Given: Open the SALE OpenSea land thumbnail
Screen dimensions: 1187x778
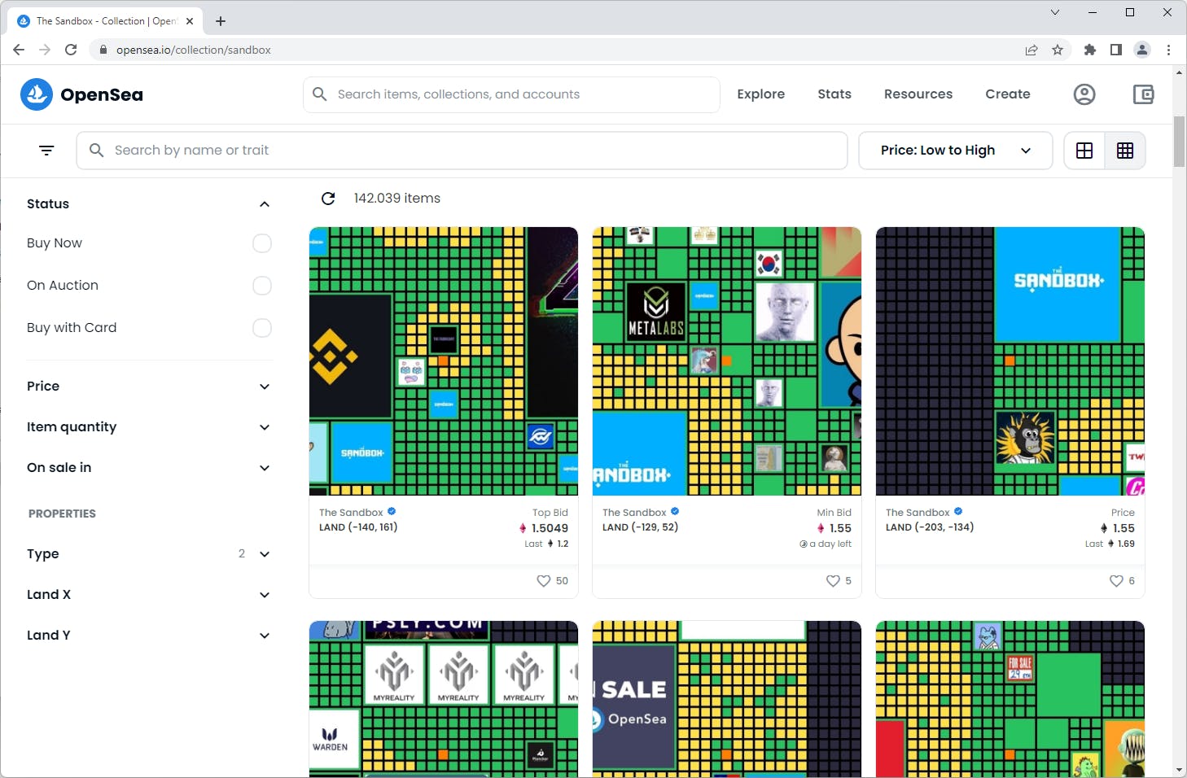Looking at the screenshot, I should click(x=727, y=699).
